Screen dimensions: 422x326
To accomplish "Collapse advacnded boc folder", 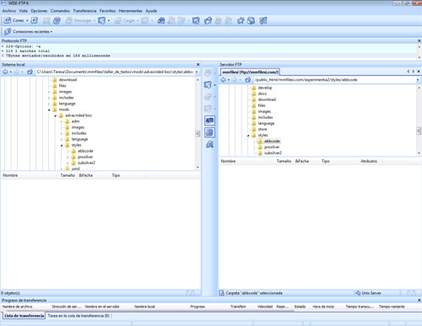I will pyautogui.click(x=56, y=115).
